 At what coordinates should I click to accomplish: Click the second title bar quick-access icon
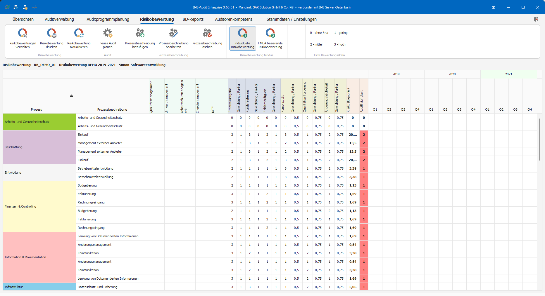16,7
